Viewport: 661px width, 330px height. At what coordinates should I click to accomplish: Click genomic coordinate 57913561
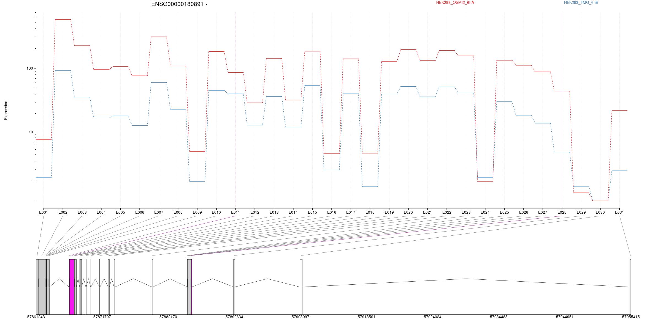[366, 317]
